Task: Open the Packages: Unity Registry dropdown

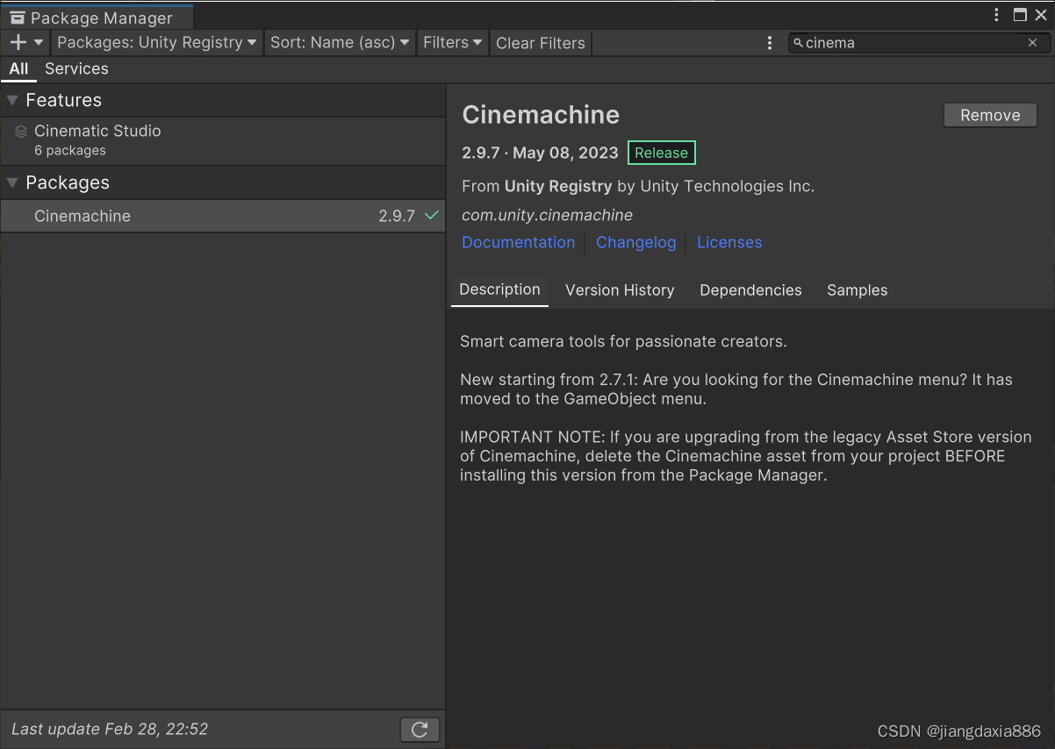Action: point(157,42)
